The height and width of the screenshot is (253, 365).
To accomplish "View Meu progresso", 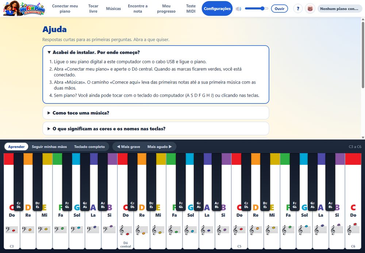I will click(x=166, y=9).
